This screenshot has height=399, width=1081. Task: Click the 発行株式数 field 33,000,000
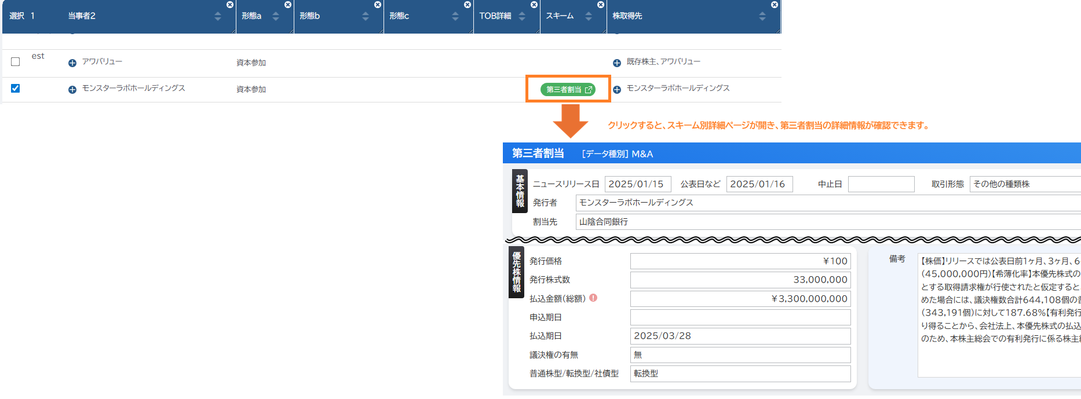pyautogui.click(x=740, y=280)
